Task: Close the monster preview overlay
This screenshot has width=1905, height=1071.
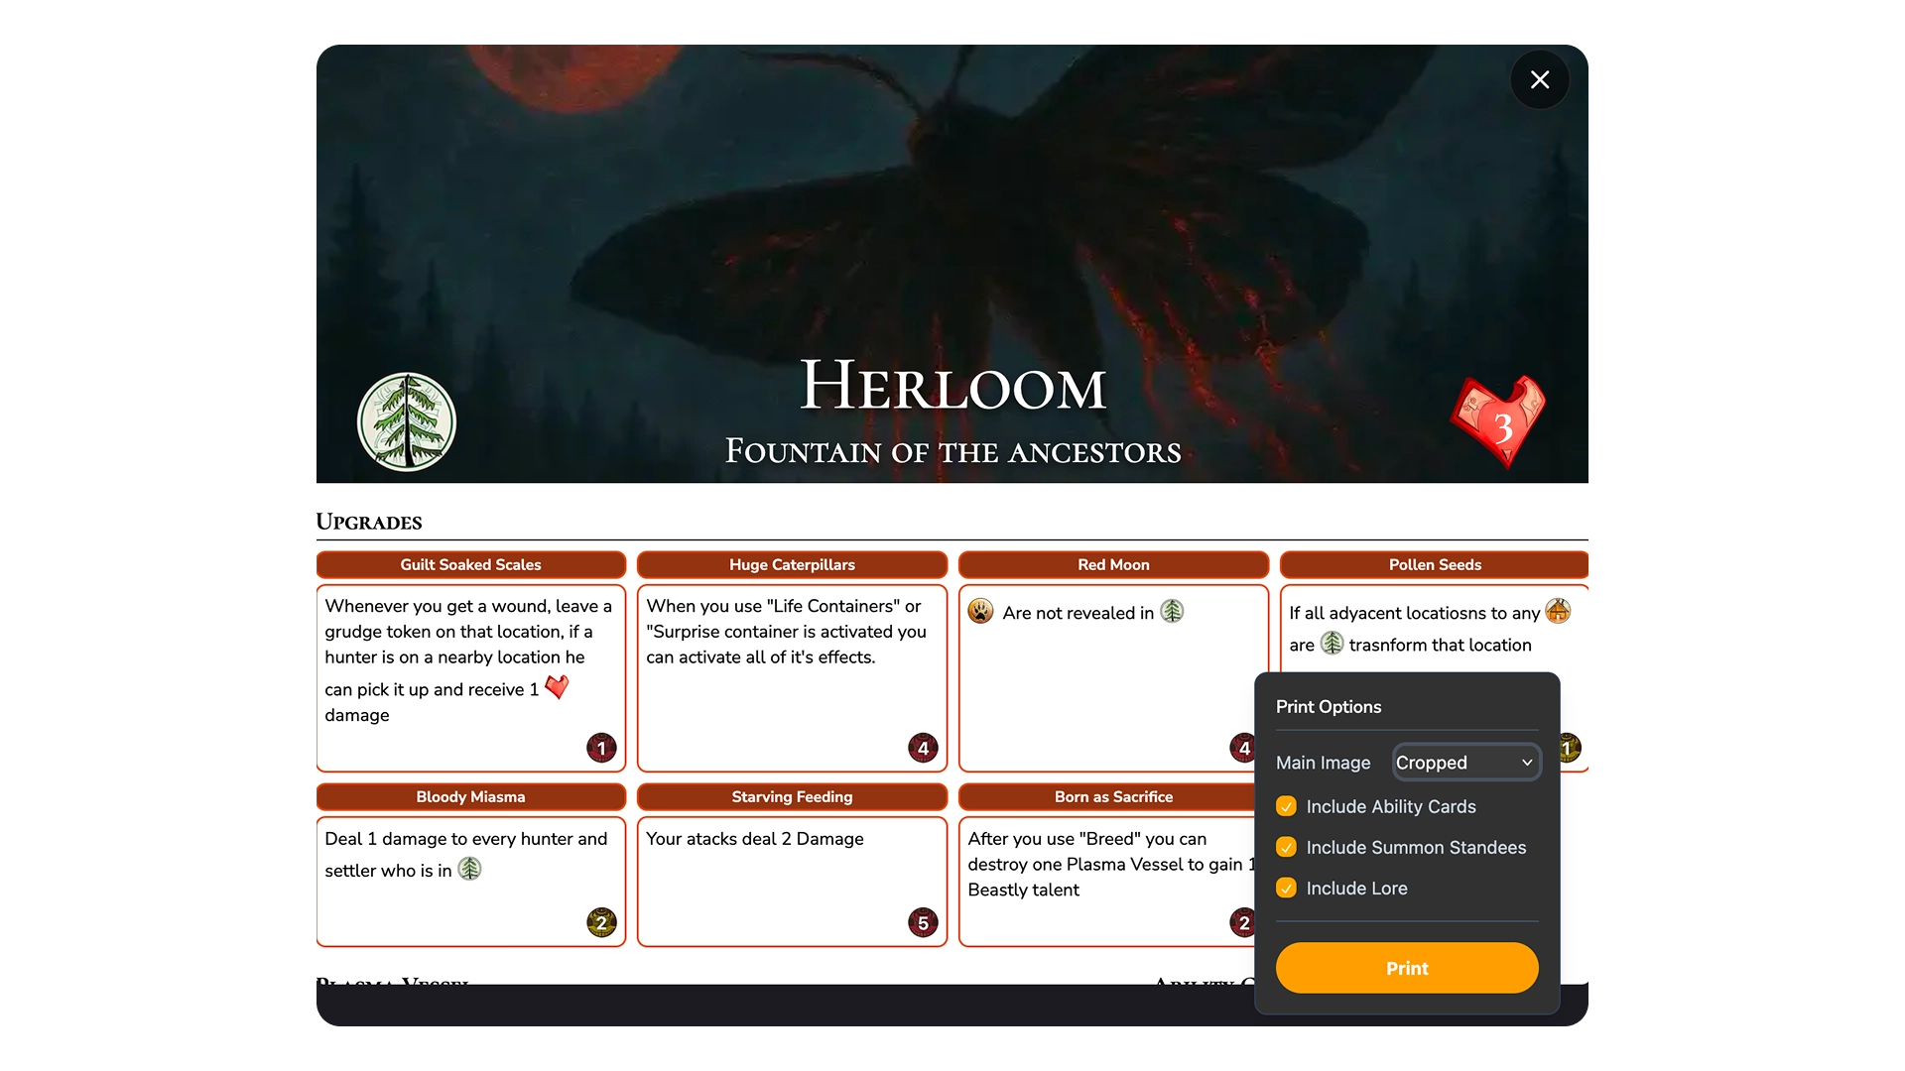Action: 1540,79
